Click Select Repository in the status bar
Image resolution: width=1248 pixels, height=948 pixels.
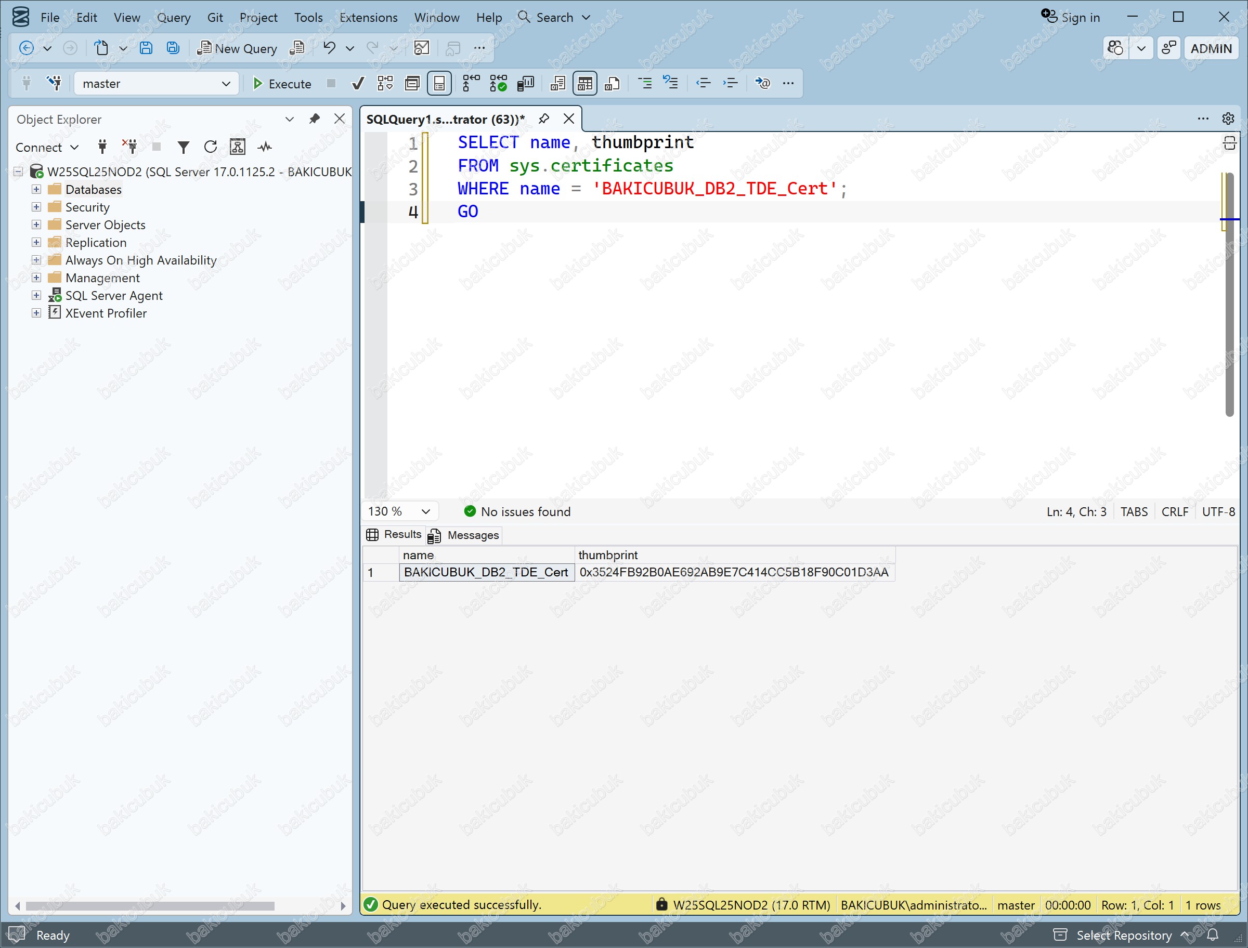coord(1123,935)
